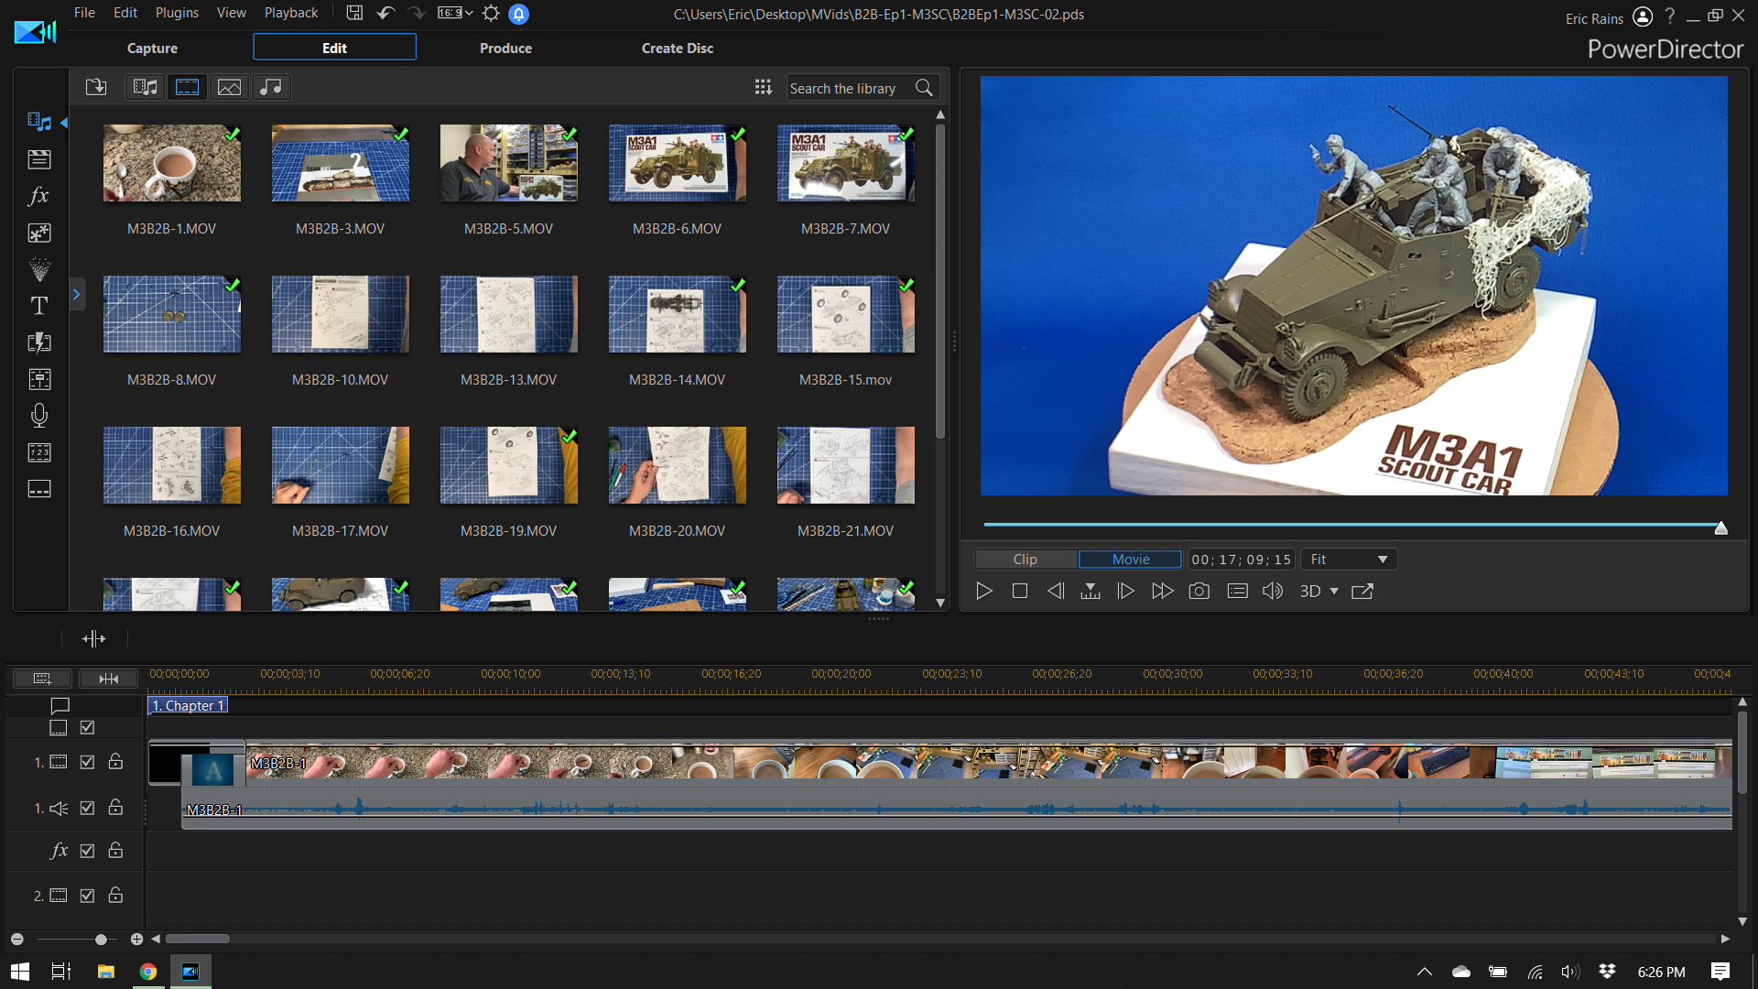Switch to the Create Disc tab
Screen dimensions: 1758x989
678,48
